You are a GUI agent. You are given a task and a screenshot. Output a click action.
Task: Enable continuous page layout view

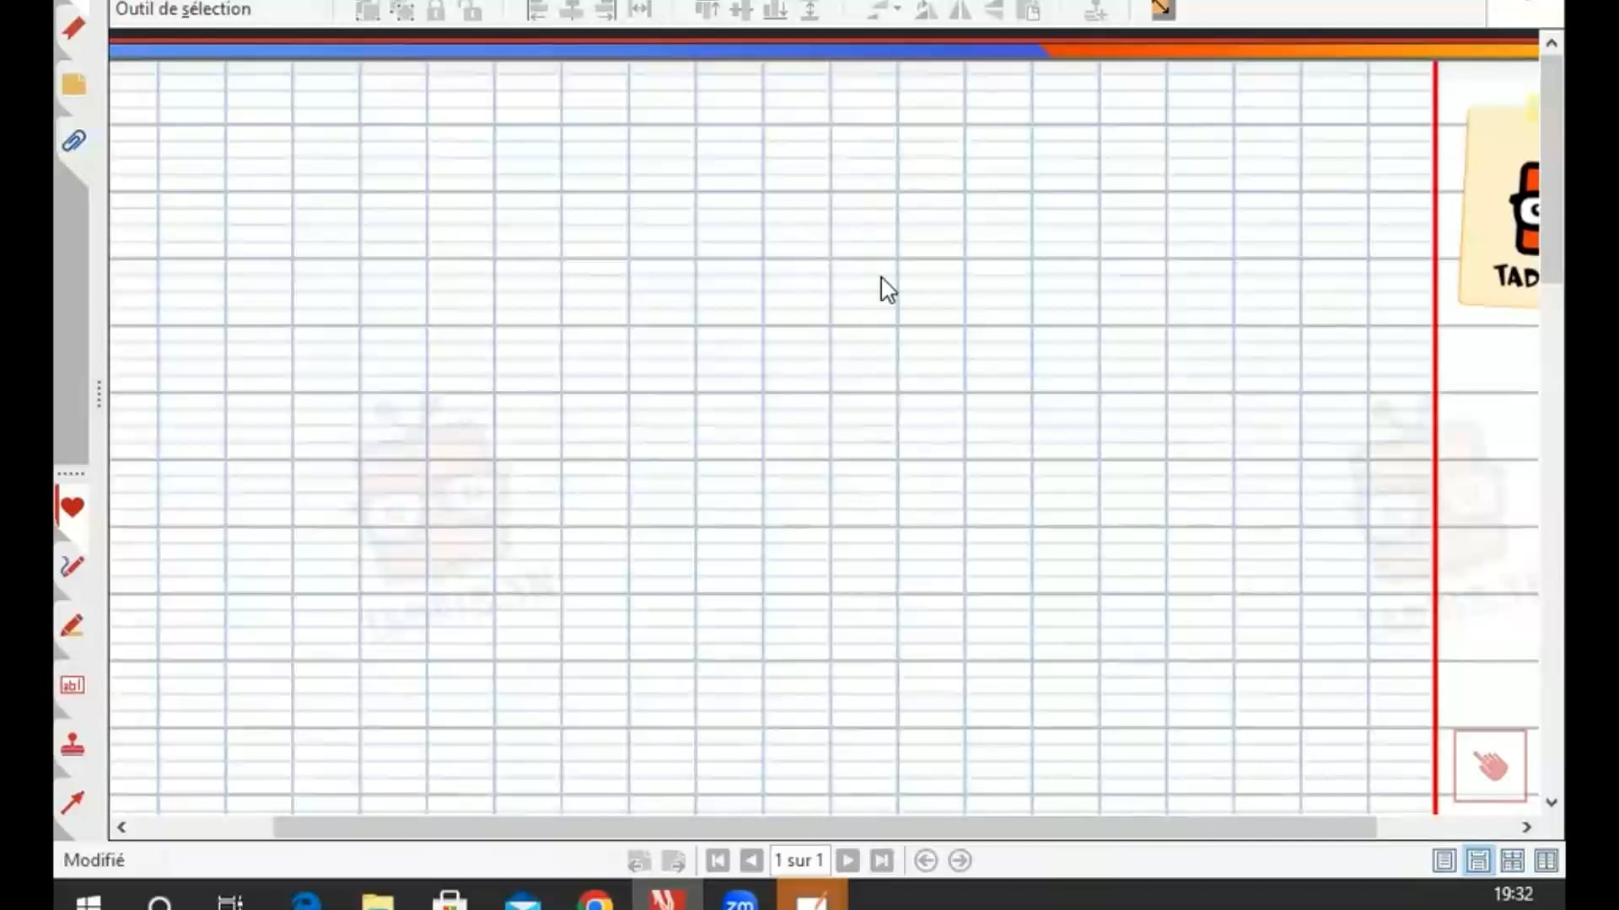1478,860
